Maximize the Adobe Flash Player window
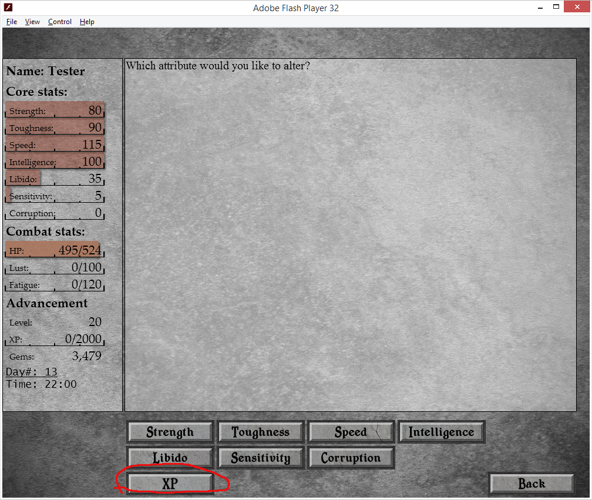 pos(556,8)
